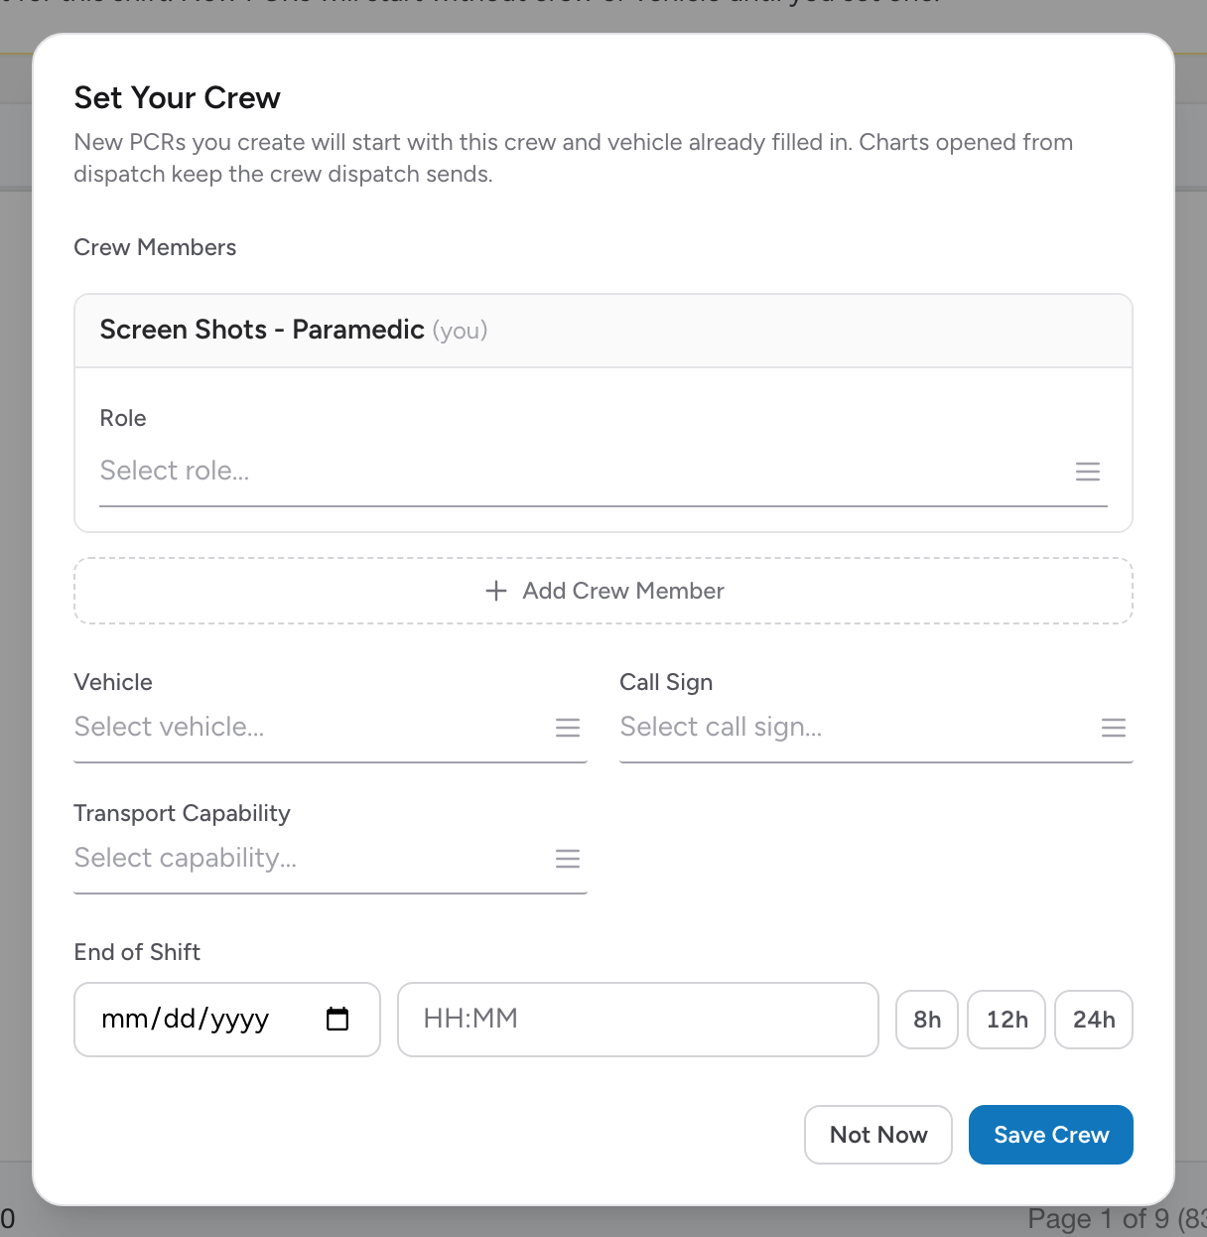Click the list icon beside Select capability
Screen dimensions: 1207x1237
[x=568, y=859]
